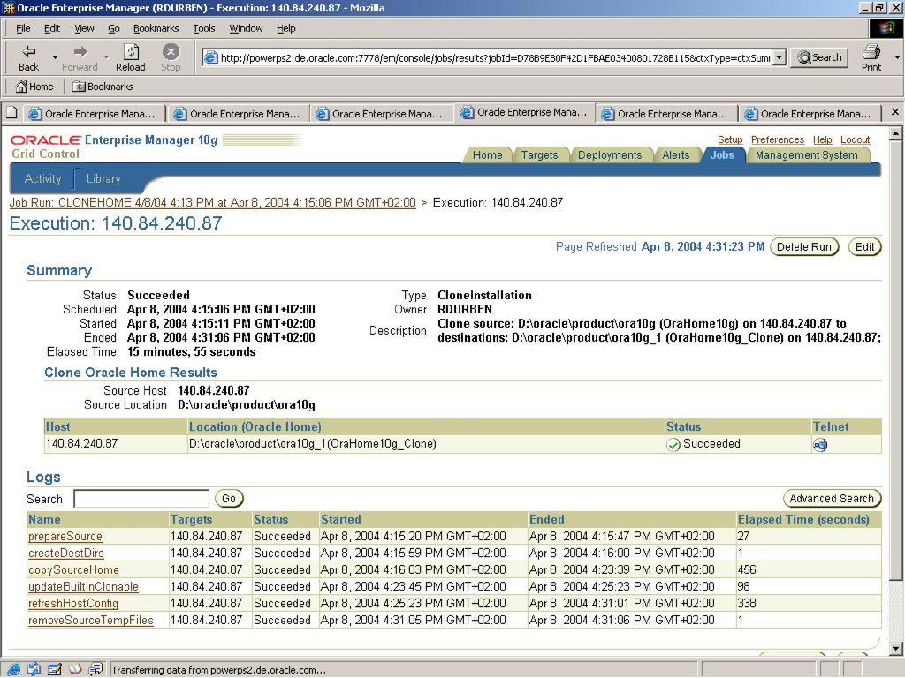
Task: Open the Telnet icon for host 140.84.240.87
Action: [x=819, y=445]
